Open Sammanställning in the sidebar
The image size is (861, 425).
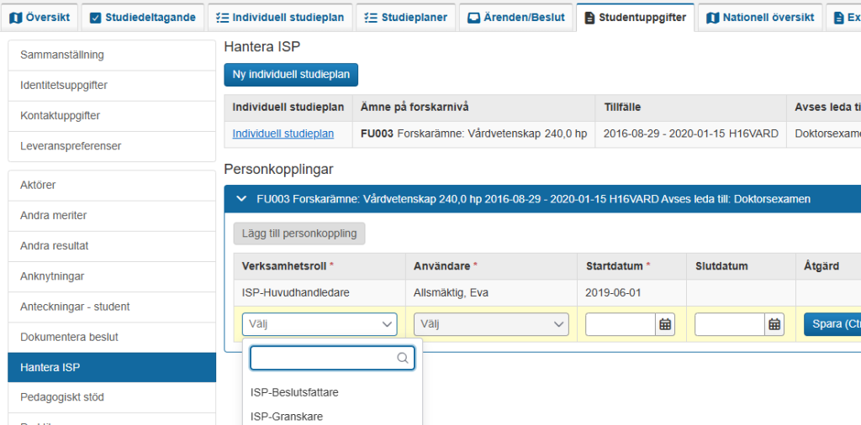click(x=112, y=55)
